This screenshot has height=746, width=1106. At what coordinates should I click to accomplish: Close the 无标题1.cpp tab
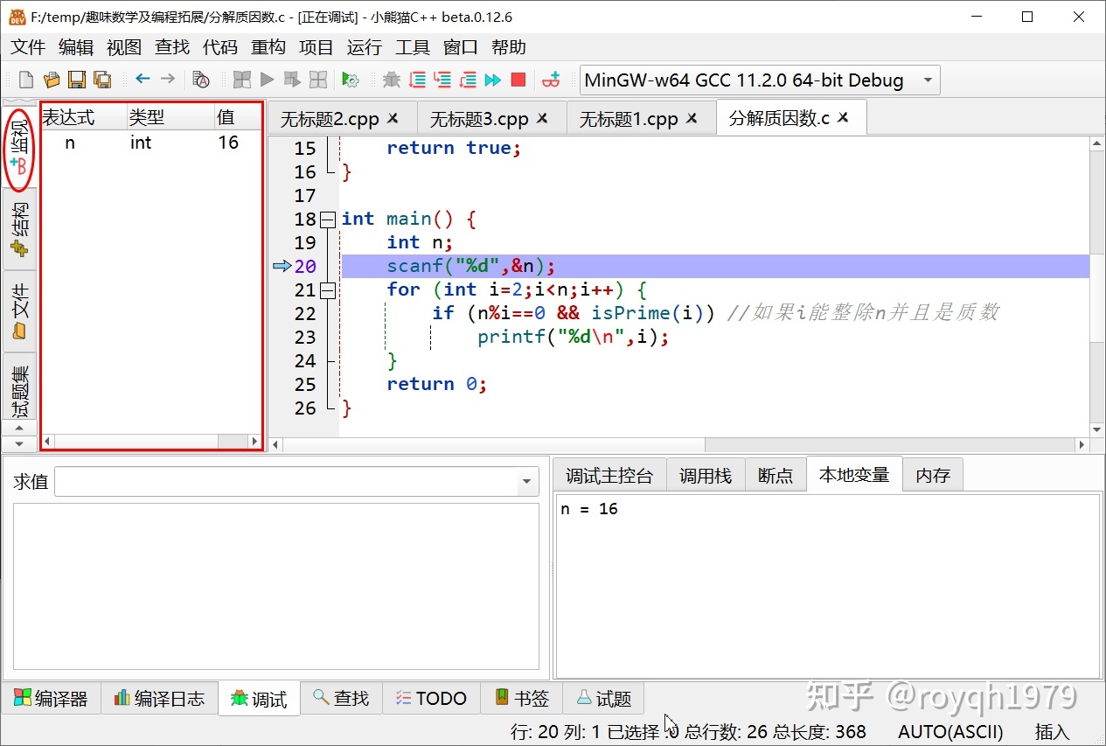(692, 118)
